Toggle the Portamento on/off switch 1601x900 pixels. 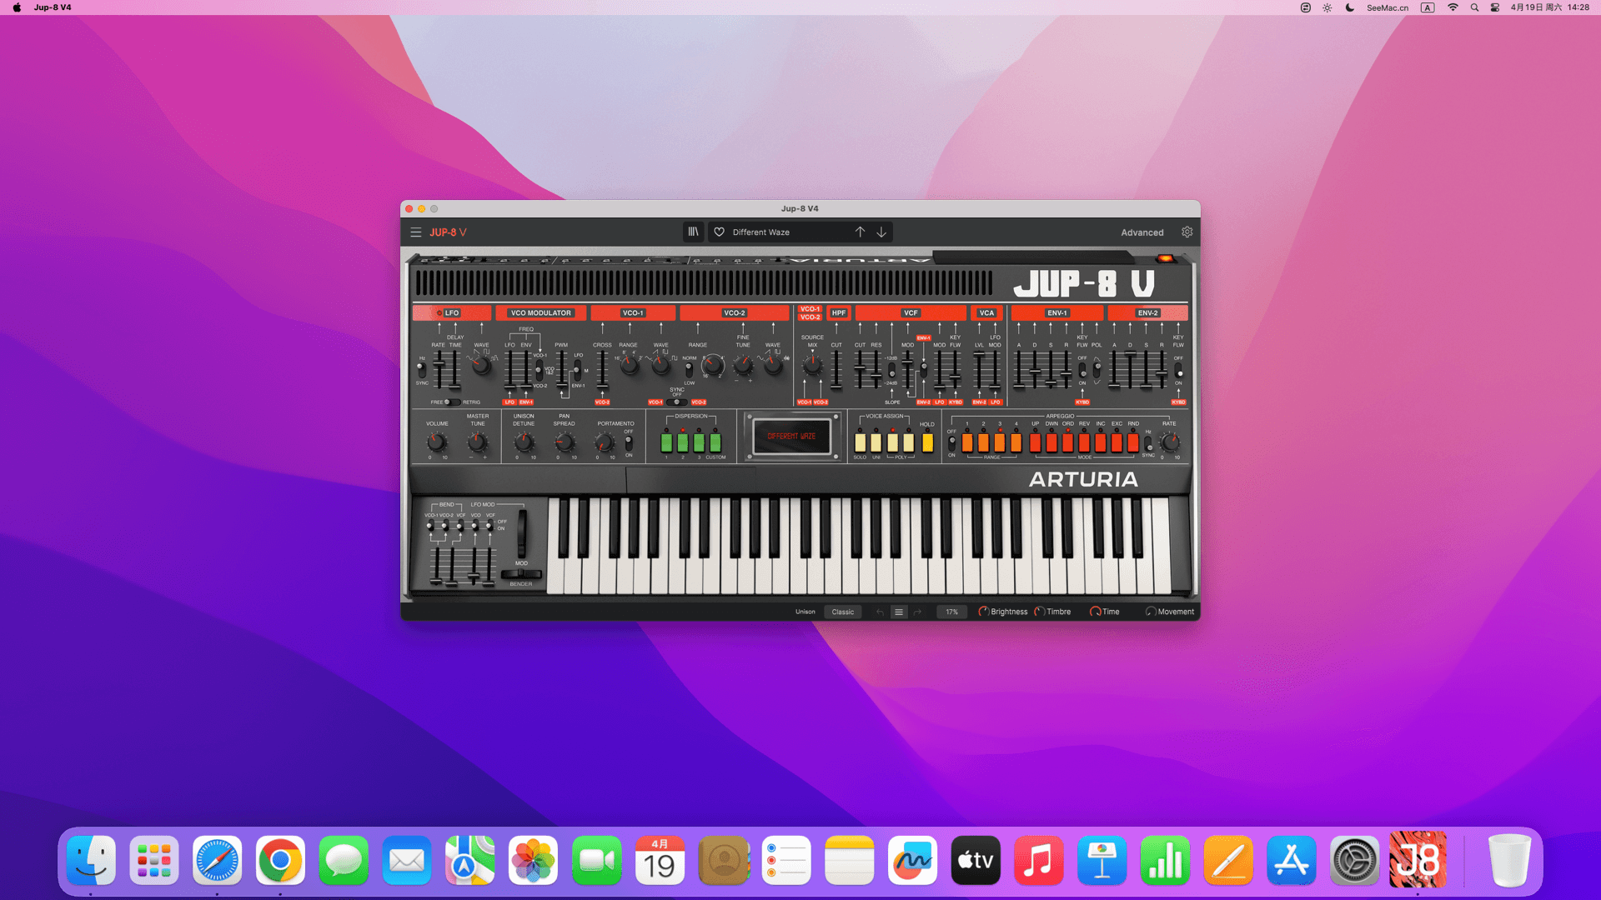629,443
